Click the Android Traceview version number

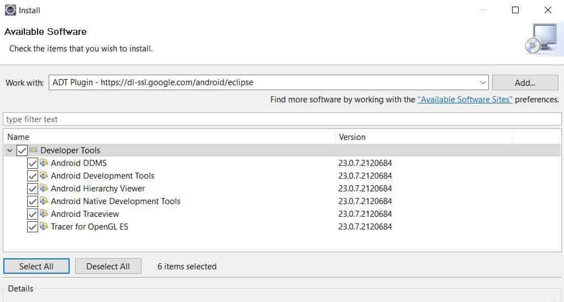[365, 214]
